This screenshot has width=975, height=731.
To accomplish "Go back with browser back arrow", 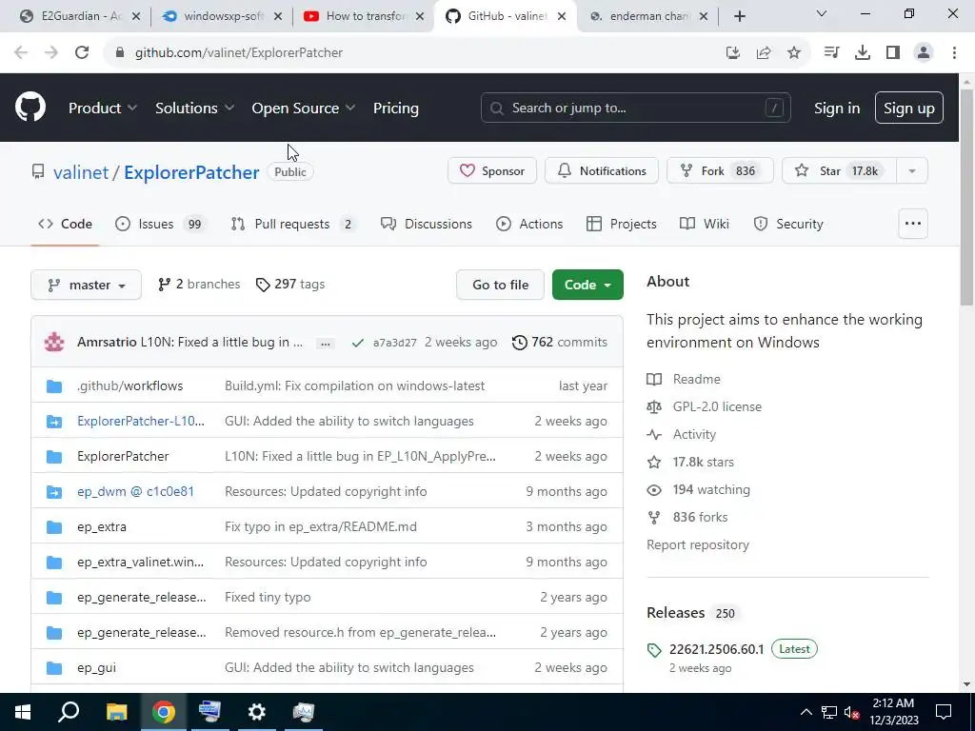I will pos(21,53).
